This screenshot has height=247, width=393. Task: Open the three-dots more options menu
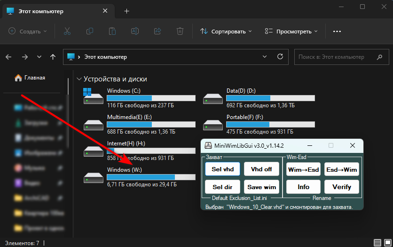(337, 32)
